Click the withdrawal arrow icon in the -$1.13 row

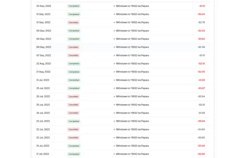(x=114, y=6)
